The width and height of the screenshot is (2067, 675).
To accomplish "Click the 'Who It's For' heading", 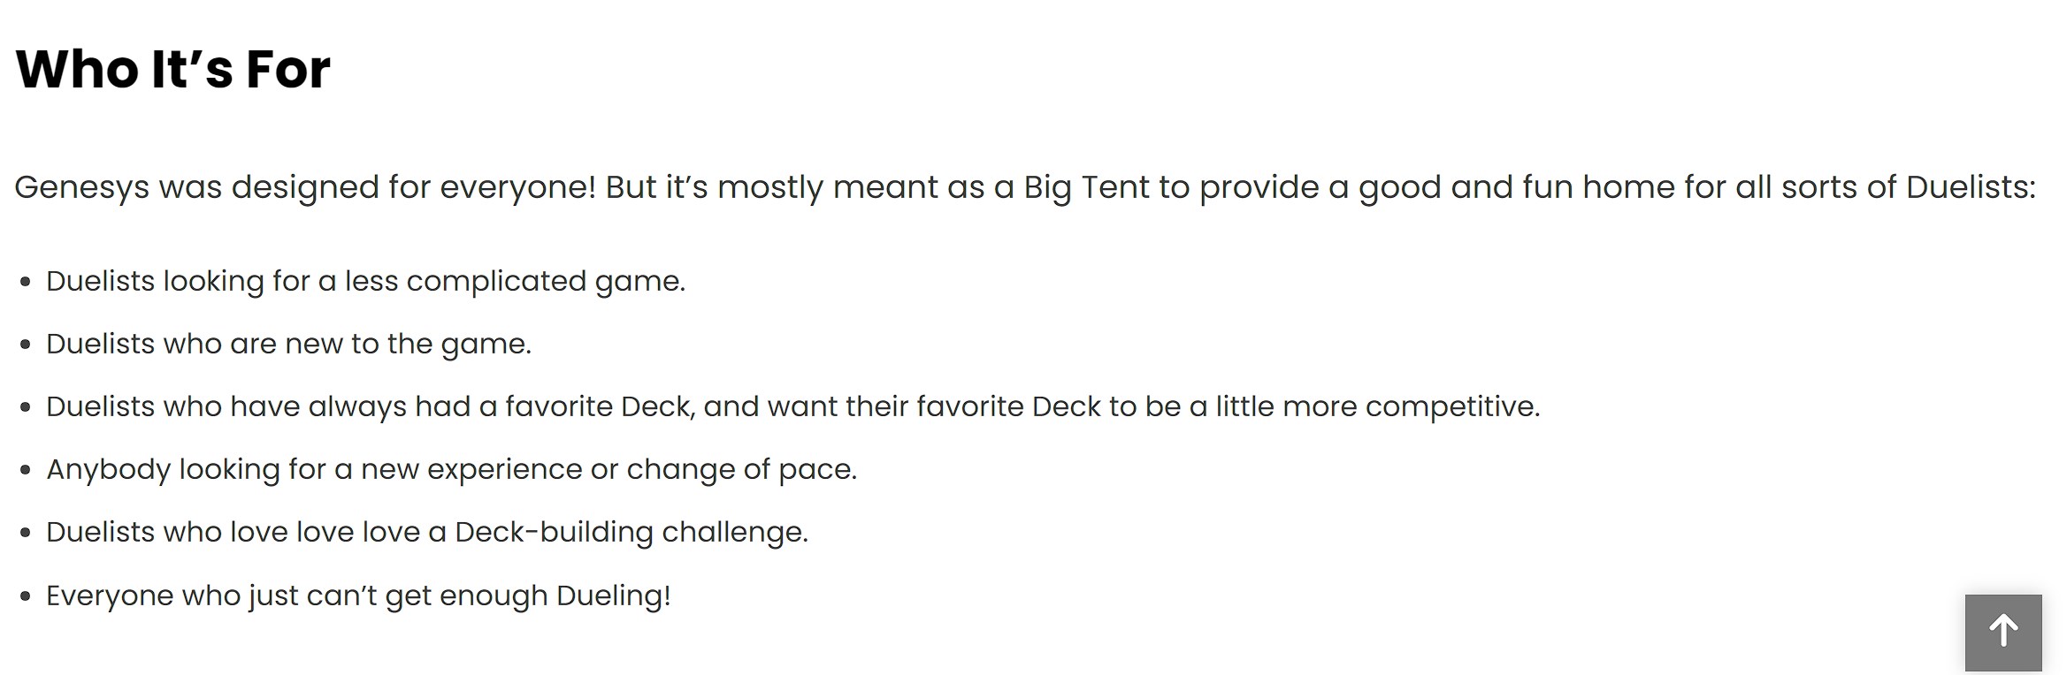I will tap(173, 68).
